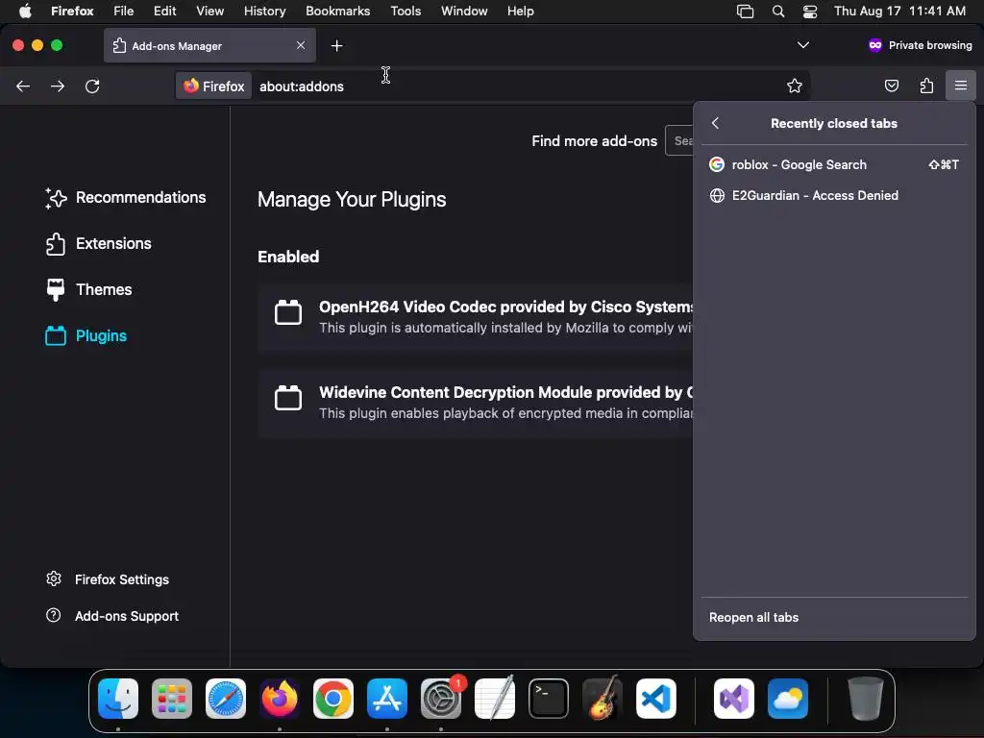Click the OpenH264 plugin icon
This screenshot has width=984, height=738.
pos(288,312)
